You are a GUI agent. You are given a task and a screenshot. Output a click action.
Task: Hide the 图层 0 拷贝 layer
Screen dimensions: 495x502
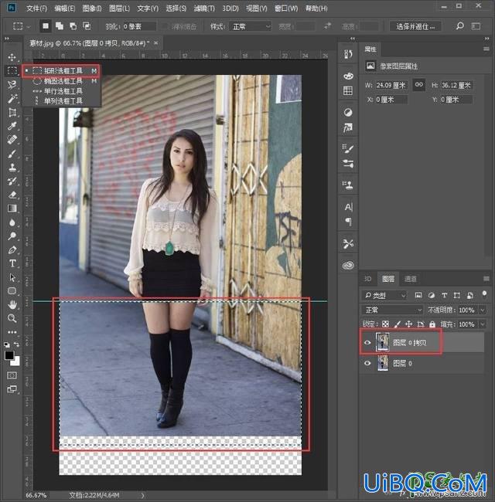coord(367,343)
